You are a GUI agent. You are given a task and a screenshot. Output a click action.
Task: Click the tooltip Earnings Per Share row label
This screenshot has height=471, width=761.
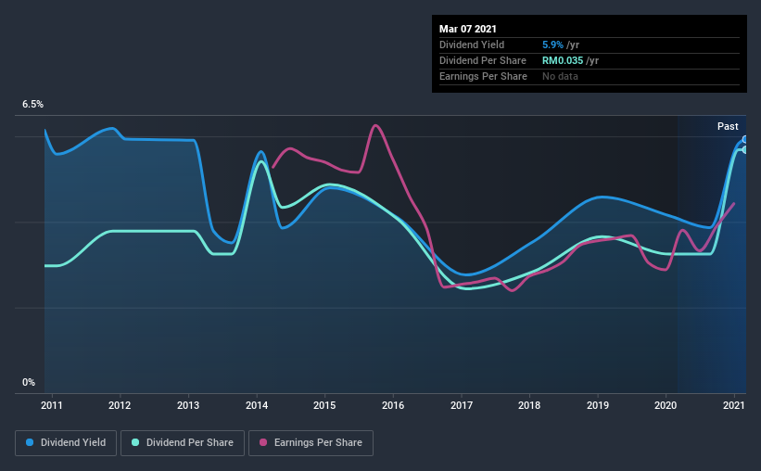click(483, 76)
